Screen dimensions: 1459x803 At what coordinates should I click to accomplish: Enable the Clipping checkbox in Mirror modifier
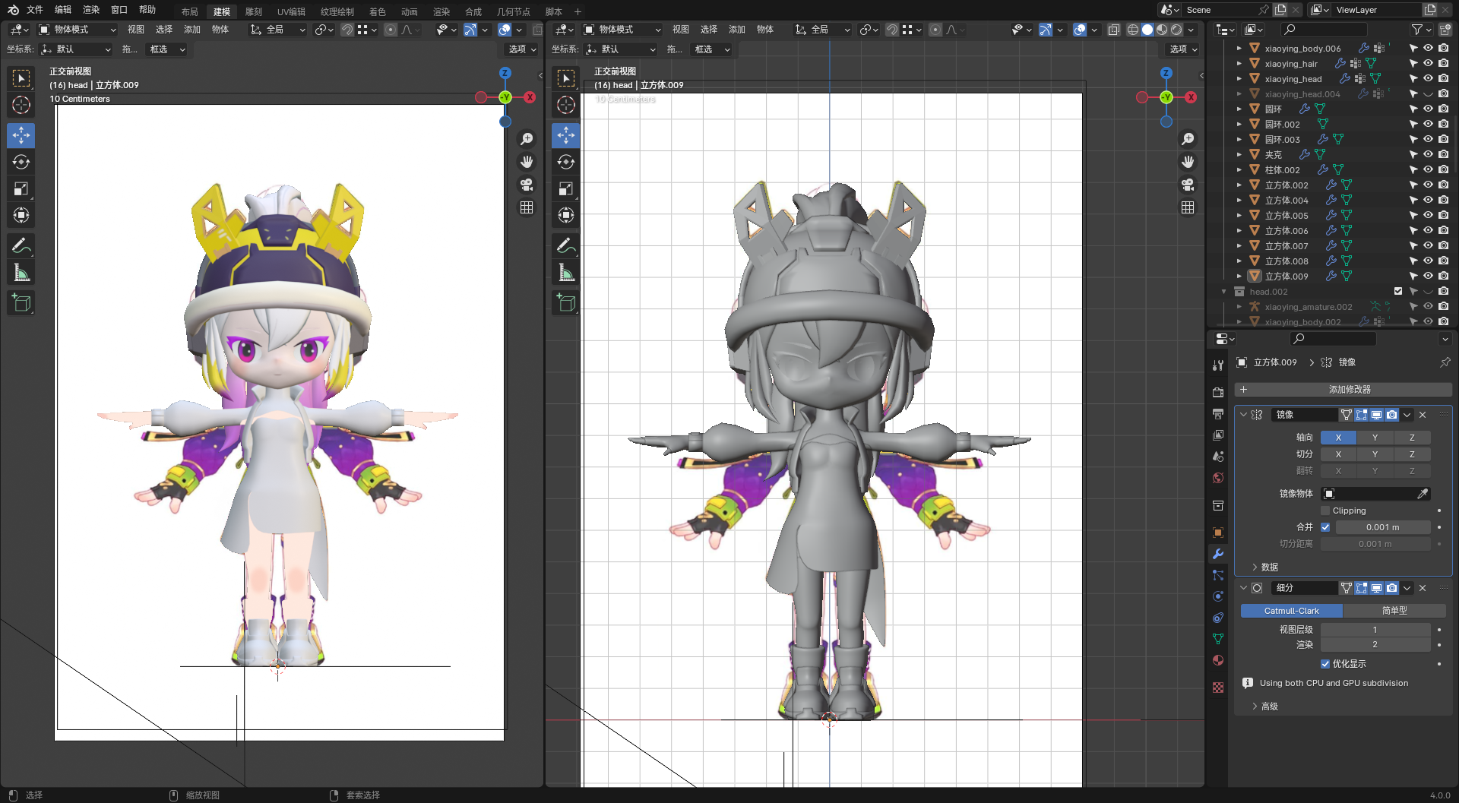[x=1326, y=511]
